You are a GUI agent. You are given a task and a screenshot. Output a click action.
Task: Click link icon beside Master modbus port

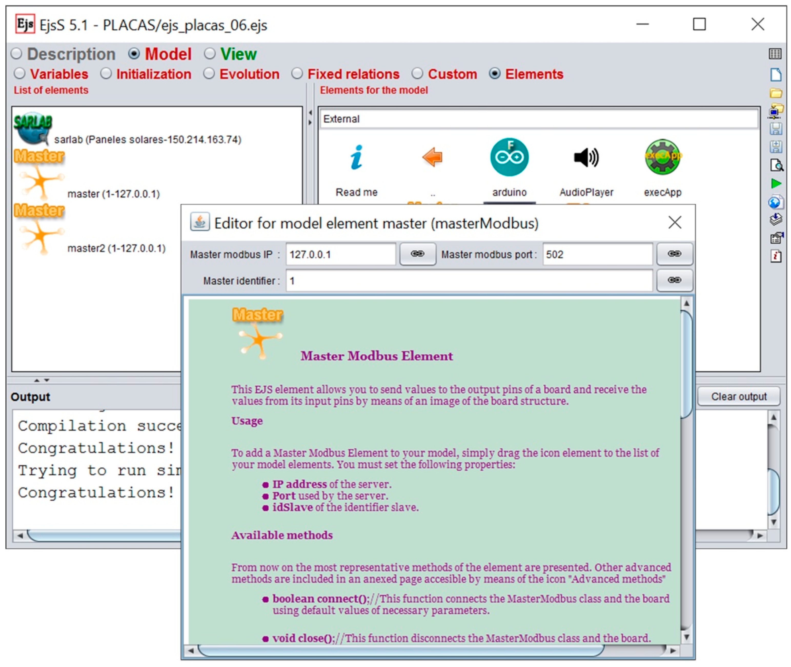pos(674,254)
